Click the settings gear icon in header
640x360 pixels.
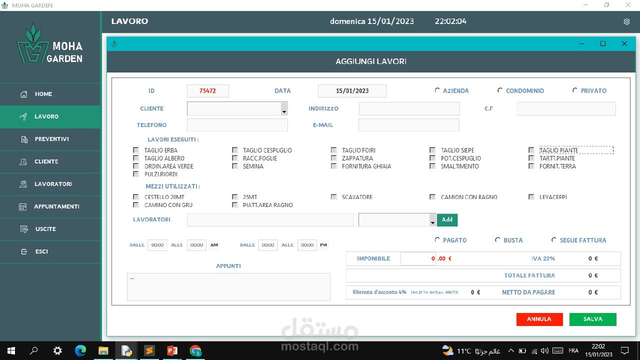626,21
